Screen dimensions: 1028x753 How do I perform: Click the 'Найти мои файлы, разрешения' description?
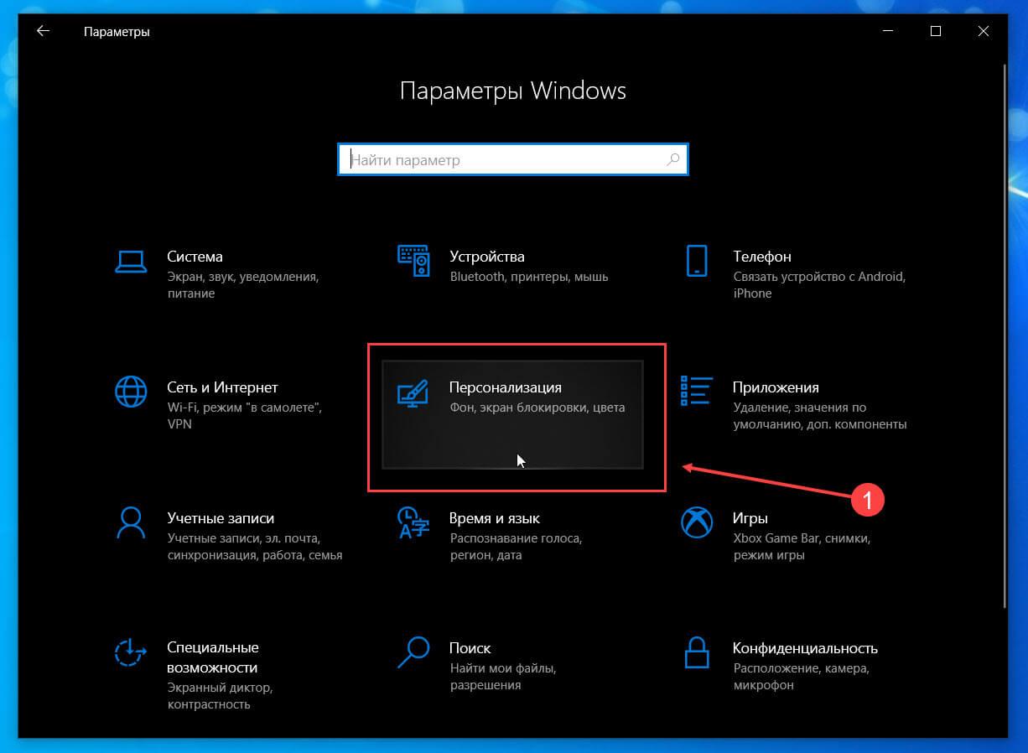(x=503, y=677)
